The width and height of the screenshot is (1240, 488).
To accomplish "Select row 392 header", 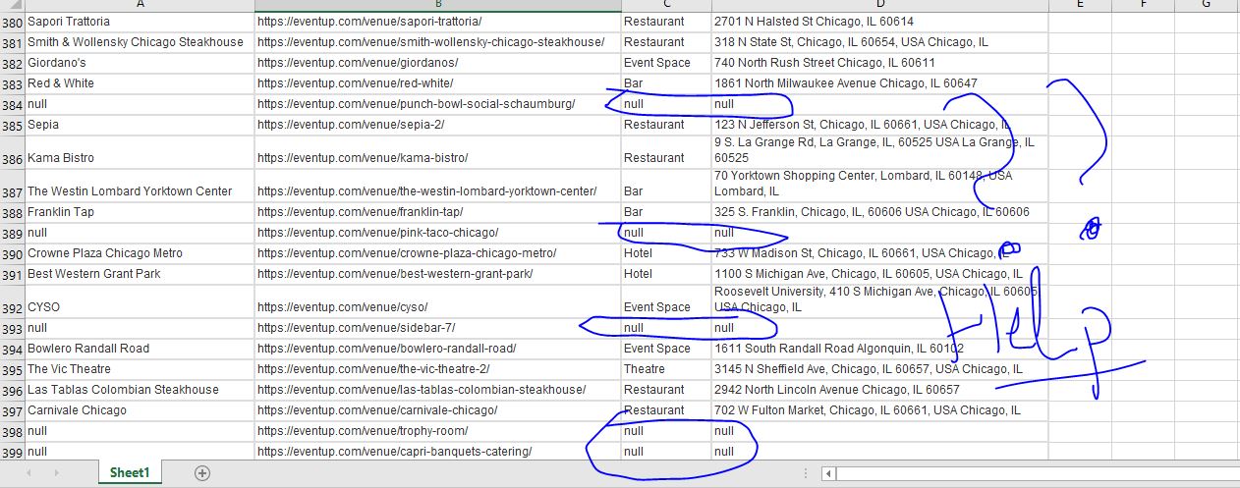I will click(12, 306).
